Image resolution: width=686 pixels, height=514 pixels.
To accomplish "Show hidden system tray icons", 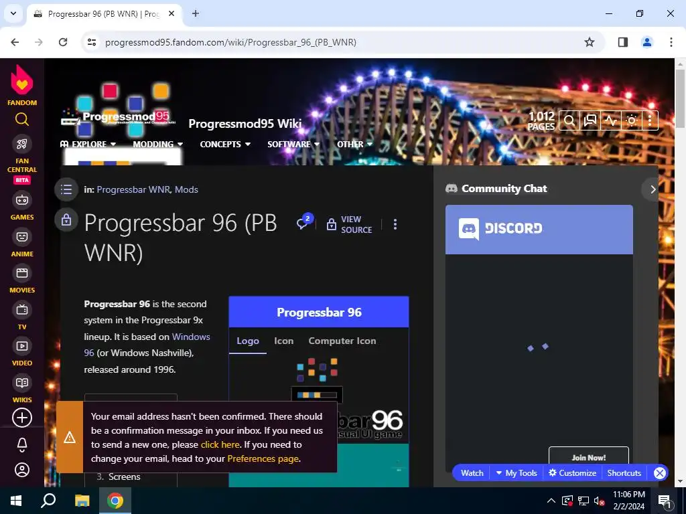I will click(551, 501).
